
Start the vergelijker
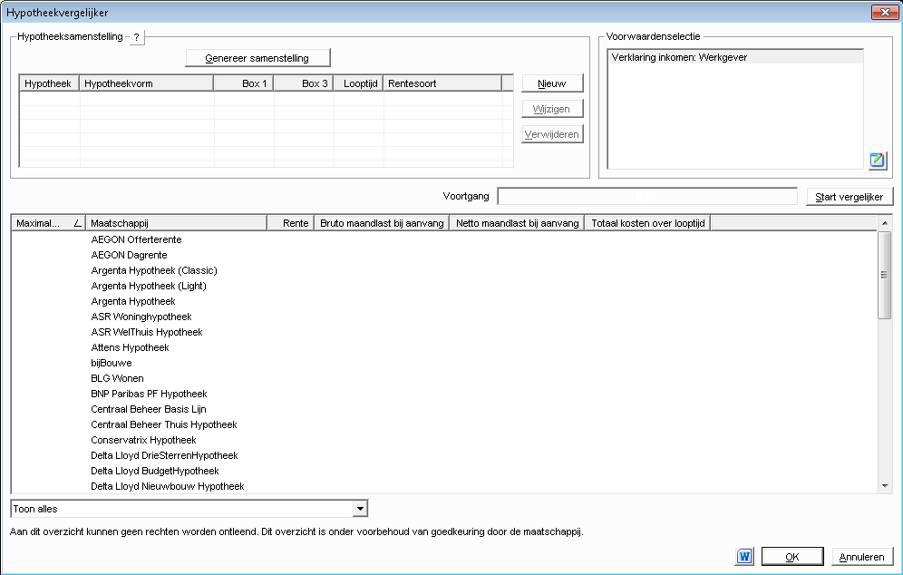[850, 197]
